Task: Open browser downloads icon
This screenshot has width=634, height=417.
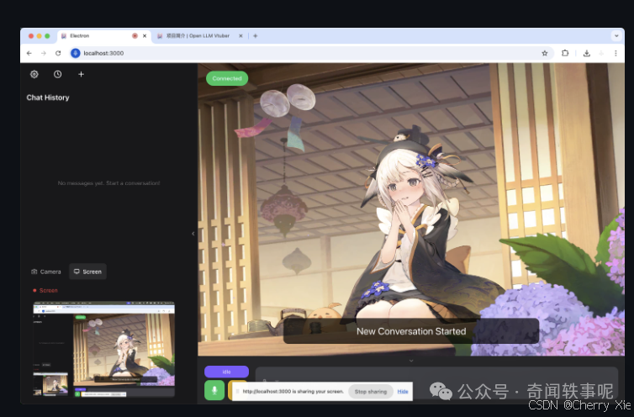Action: [x=587, y=53]
